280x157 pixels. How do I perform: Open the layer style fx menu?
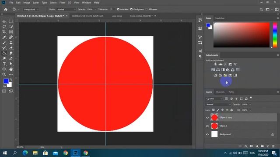(246, 146)
